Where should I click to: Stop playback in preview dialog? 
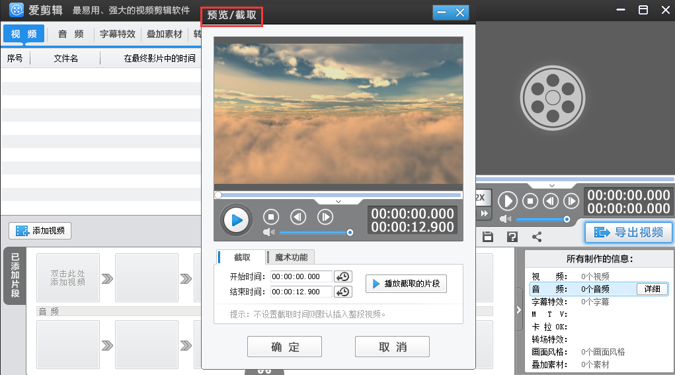point(271,217)
